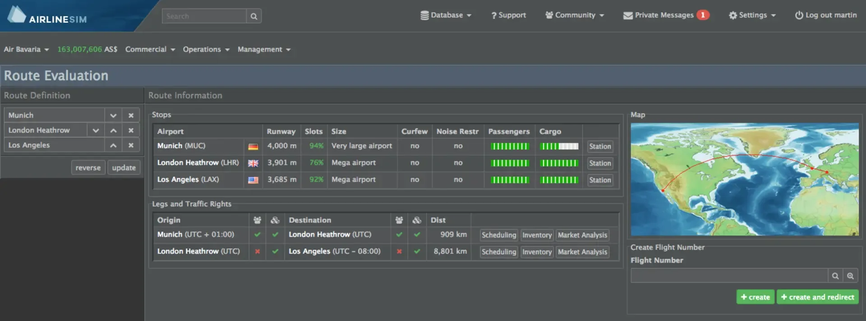This screenshot has width=866, height=321.
Task: Expand the Database dropdown menu
Action: click(446, 15)
